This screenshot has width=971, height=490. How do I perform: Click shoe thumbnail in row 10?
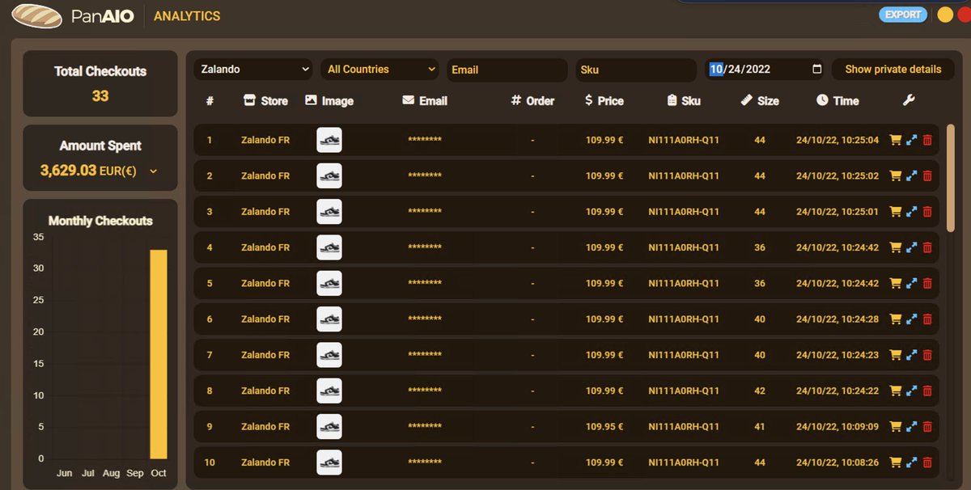[329, 462]
